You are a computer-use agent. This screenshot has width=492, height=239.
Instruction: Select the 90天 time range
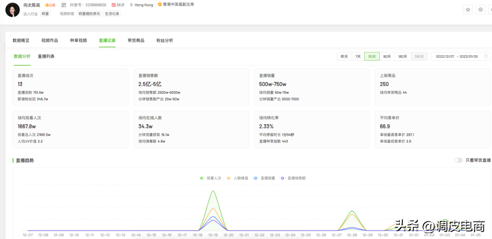tap(387, 56)
